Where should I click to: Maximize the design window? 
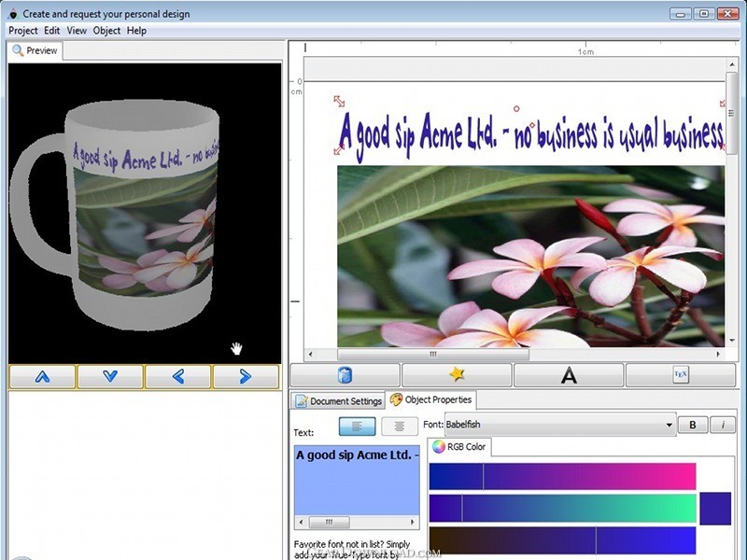click(x=704, y=13)
